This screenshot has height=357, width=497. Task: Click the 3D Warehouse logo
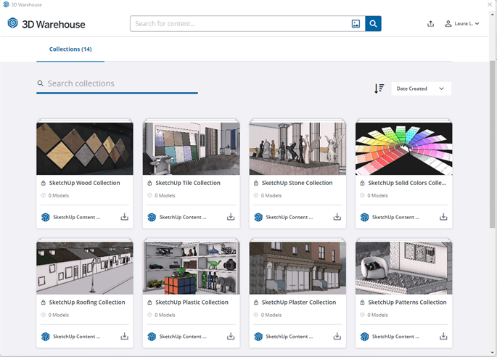[46, 24]
